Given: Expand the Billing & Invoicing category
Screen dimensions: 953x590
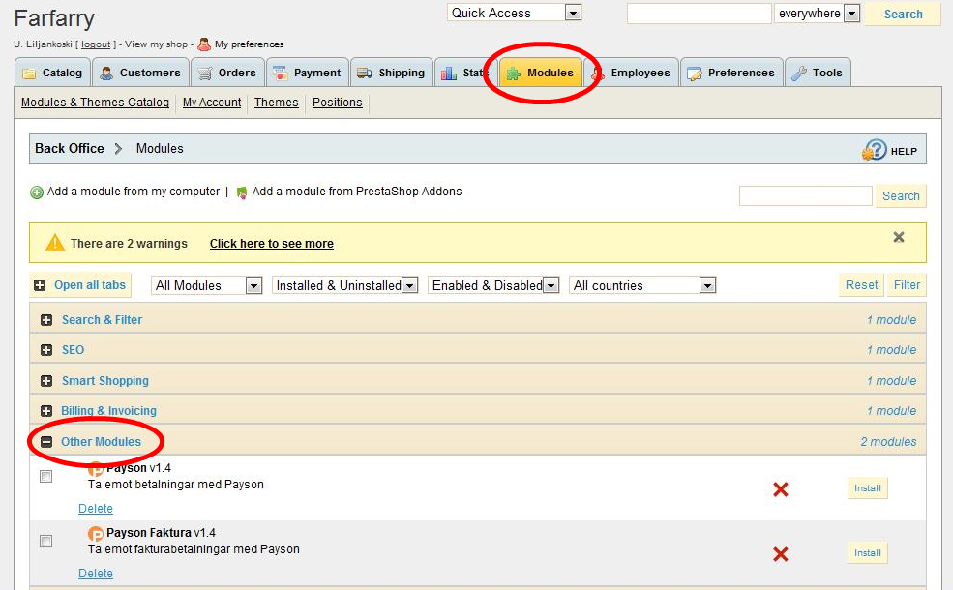Looking at the screenshot, I should [x=46, y=411].
